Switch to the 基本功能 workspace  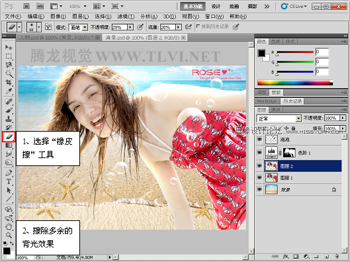pyautogui.click(x=193, y=7)
